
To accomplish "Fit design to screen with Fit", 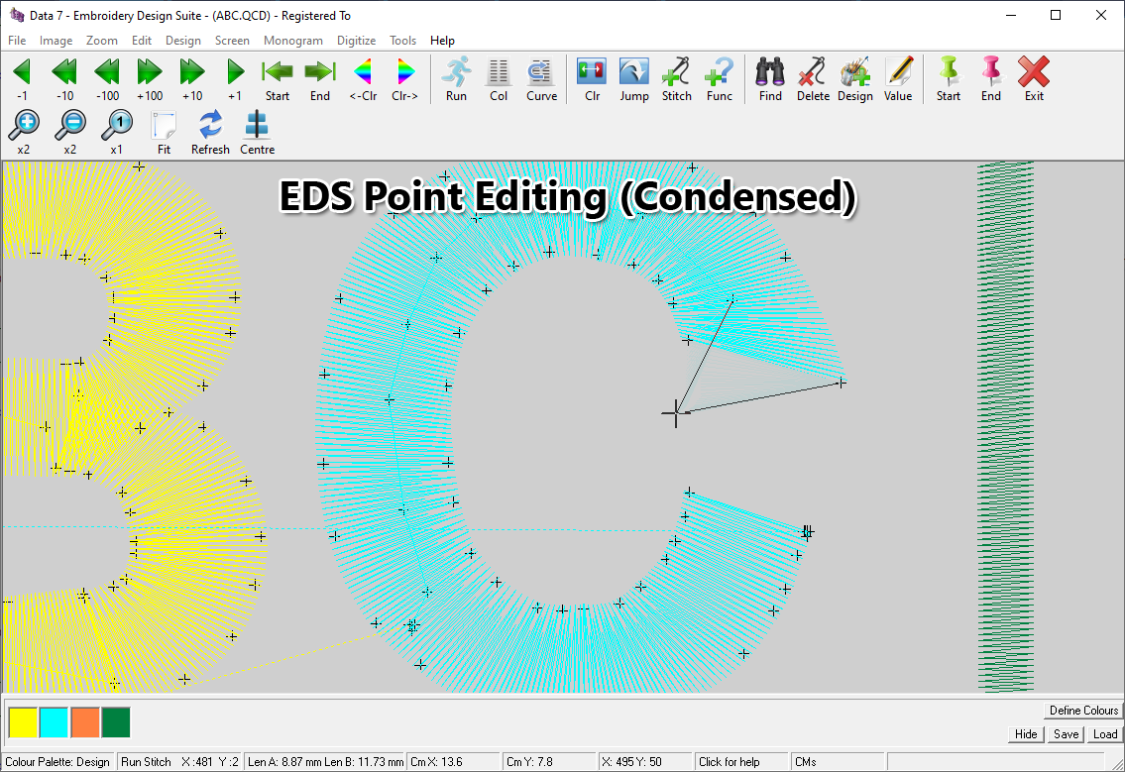I will (x=164, y=133).
